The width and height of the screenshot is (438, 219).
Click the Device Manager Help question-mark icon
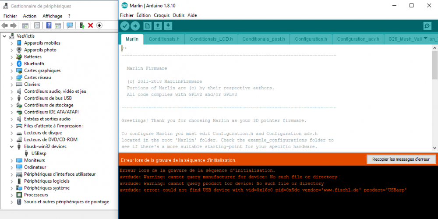[49, 25]
